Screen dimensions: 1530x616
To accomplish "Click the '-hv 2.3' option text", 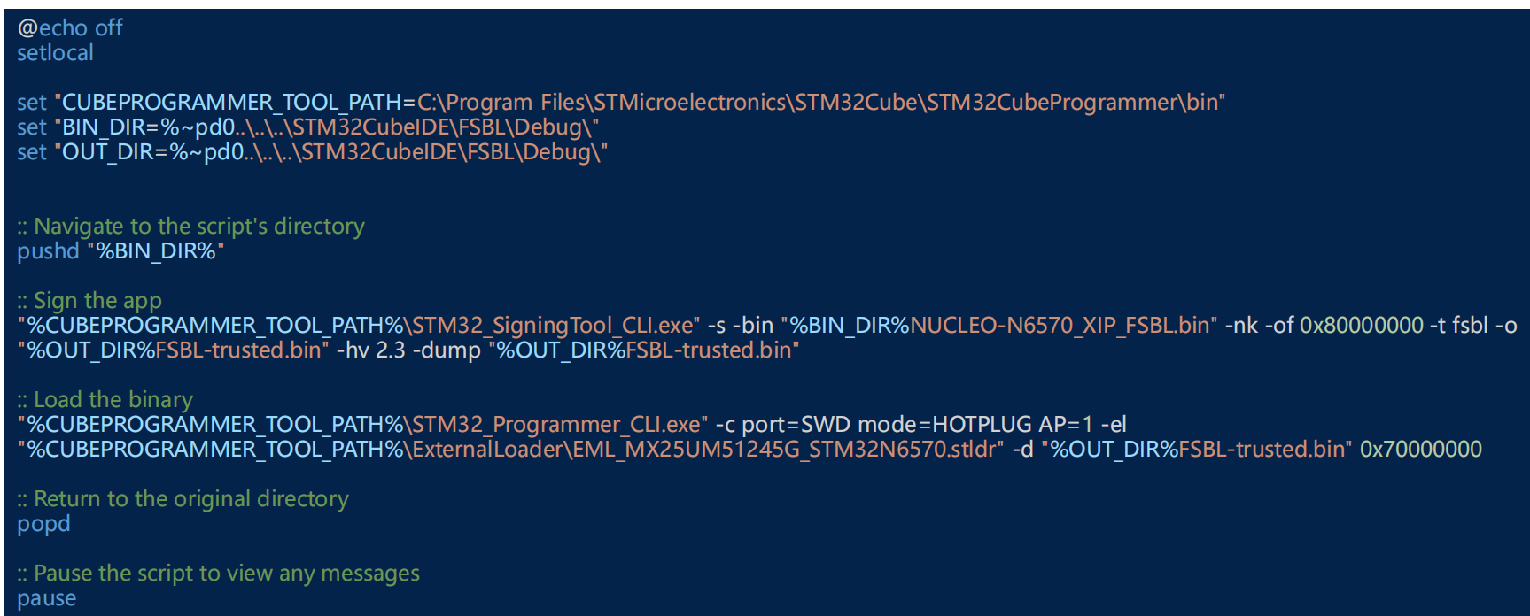I will [x=370, y=350].
